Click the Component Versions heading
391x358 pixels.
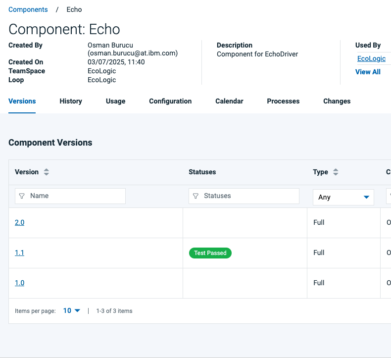[50, 143]
